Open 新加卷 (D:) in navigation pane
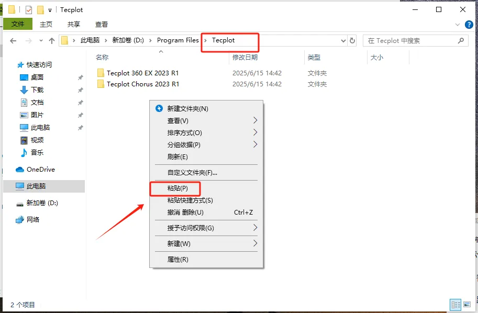Image resolution: width=478 pixels, height=313 pixels. pyautogui.click(x=42, y=203)
